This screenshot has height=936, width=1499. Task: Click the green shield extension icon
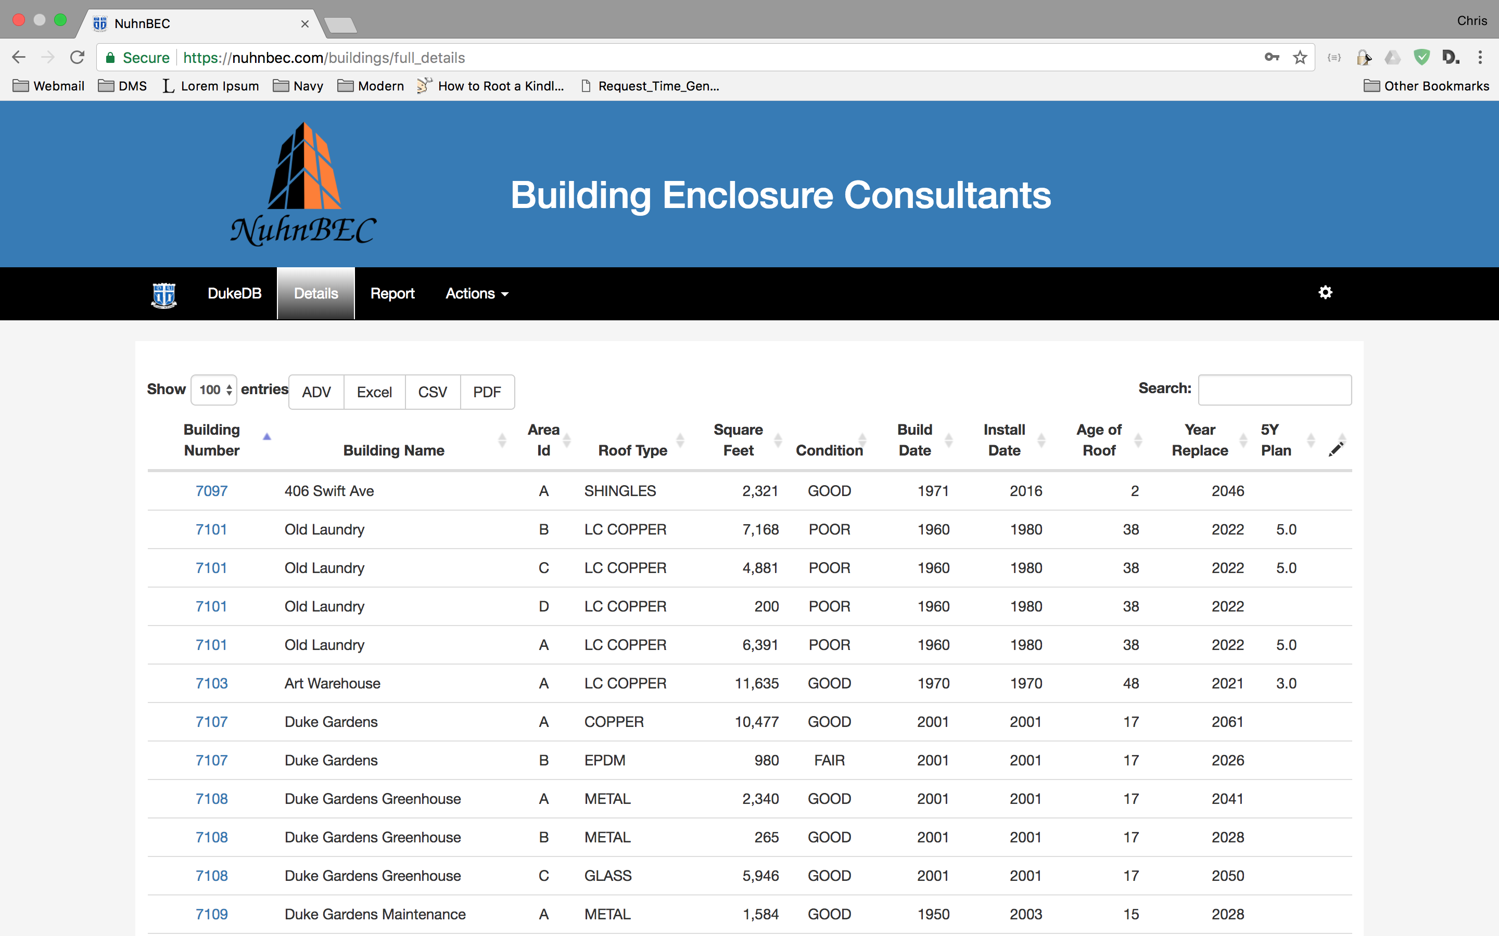(x=1421, y=58)
